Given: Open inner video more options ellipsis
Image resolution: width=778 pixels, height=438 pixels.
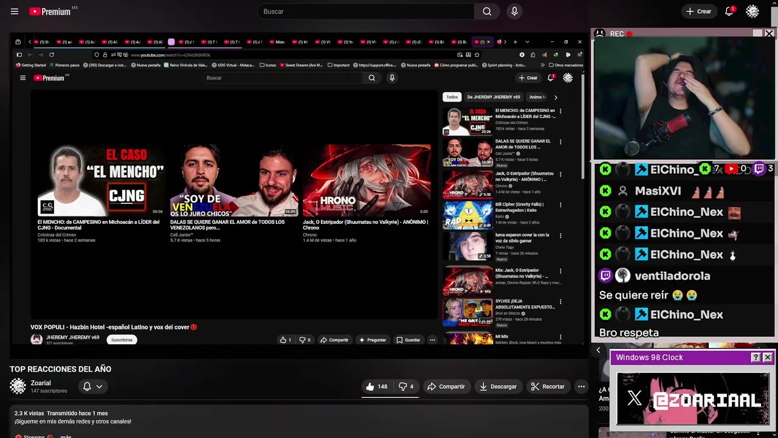Looking at the screenshot, I should click(432, 340).
